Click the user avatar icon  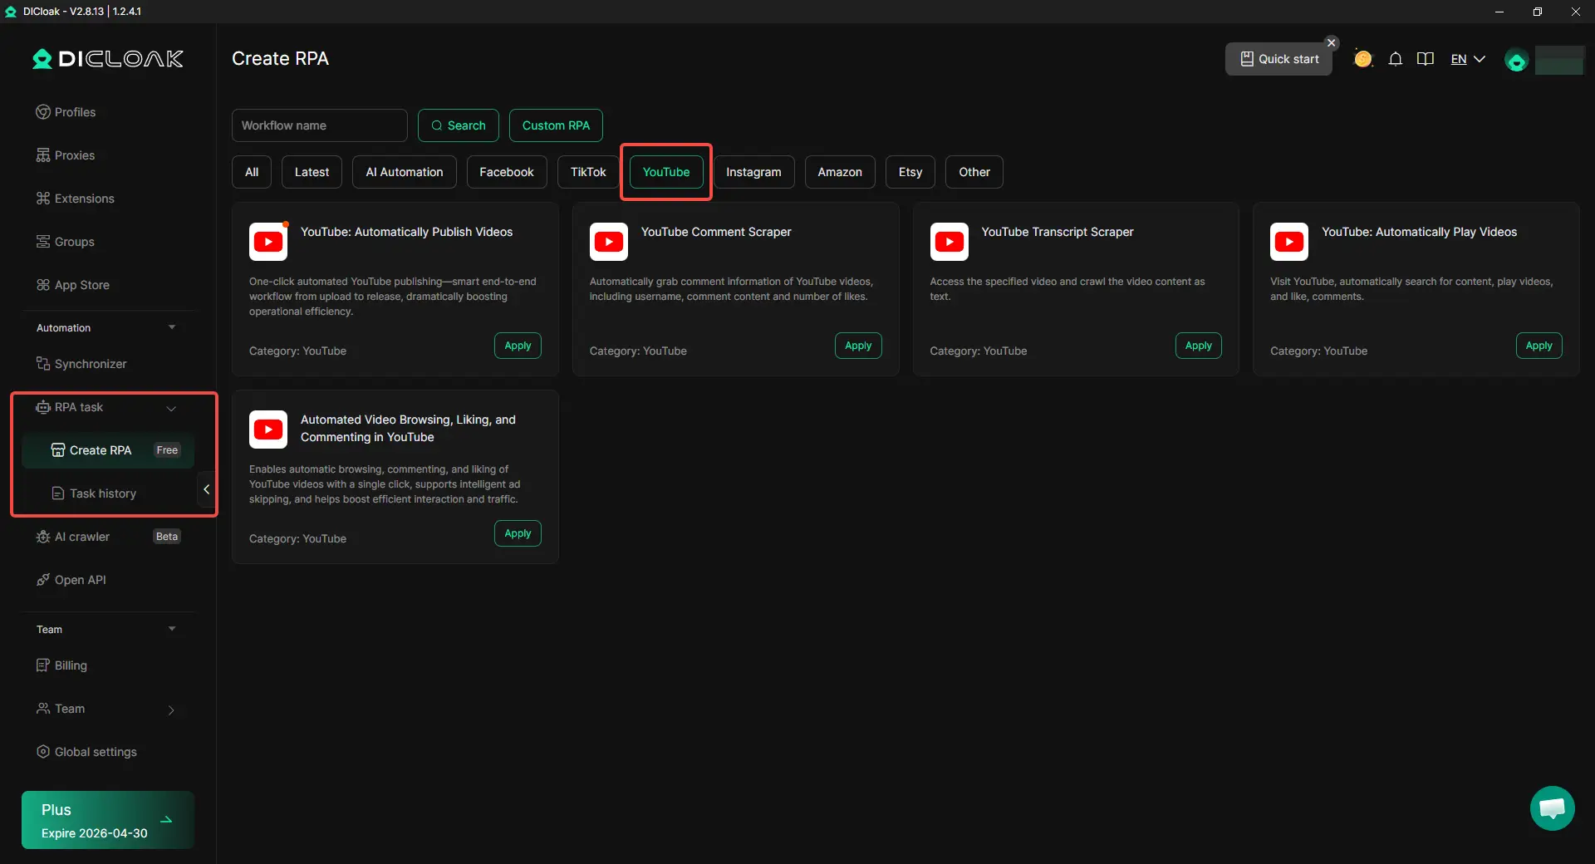(x=1516, y=61)
